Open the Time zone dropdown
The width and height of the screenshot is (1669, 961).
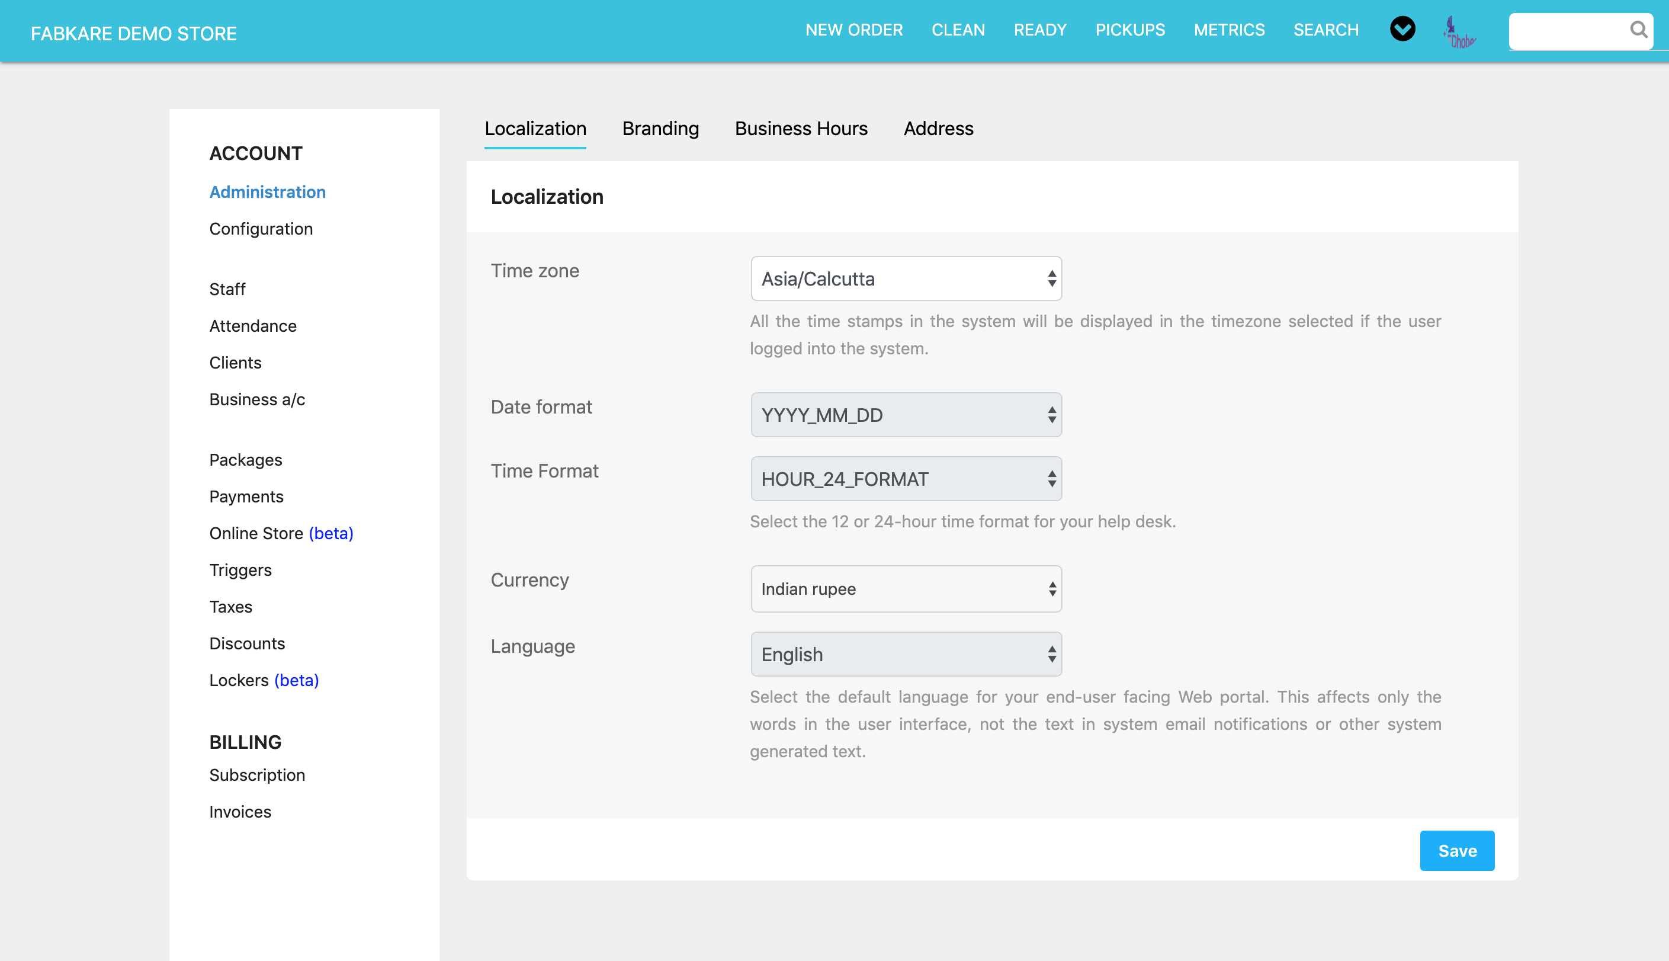point(906,278)
